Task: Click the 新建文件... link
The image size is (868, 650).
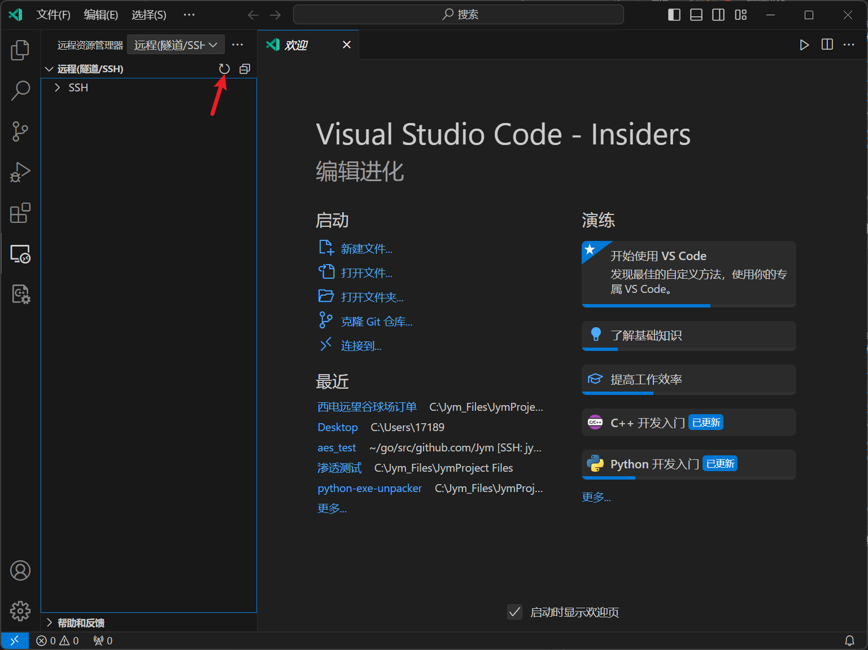Action: click(367, 249)
